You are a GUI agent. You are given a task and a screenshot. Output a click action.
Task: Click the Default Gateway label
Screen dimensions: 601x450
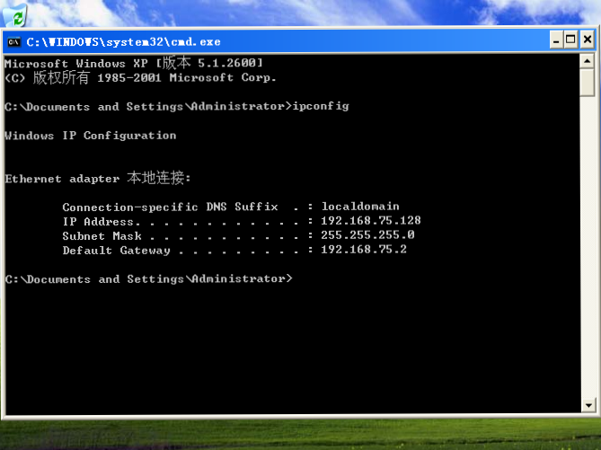coord(117,251)
